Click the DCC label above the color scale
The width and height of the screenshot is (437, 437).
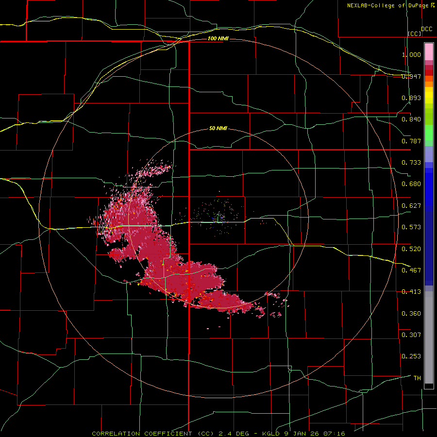point(427,29)
